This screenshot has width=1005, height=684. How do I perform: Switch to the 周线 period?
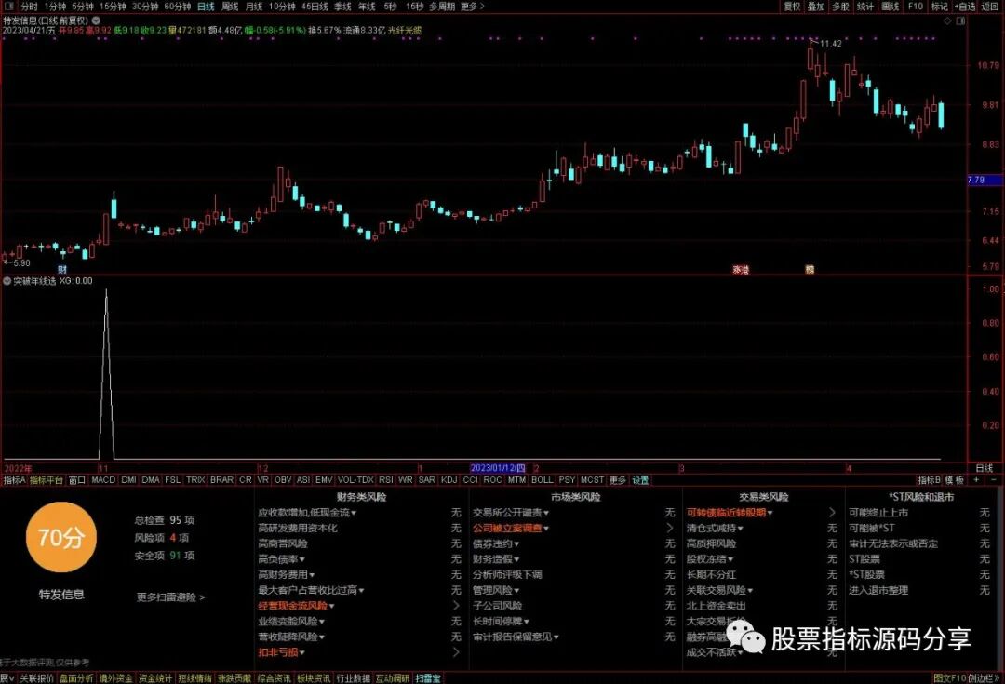[230, 6]
